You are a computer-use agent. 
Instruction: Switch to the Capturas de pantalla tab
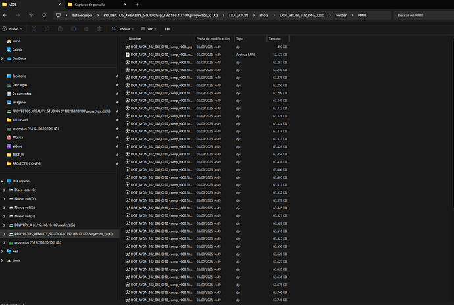click(91, 4)
